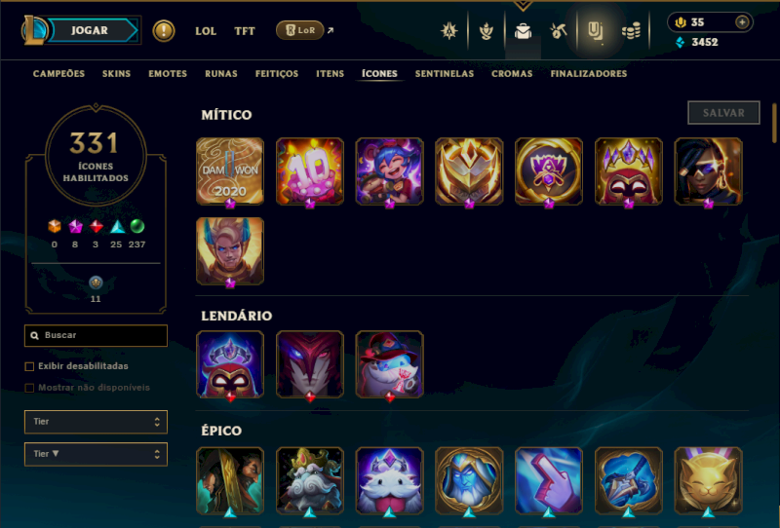Select the 10th anniversary cake icon
The height and width of the screenshot is (528, 780).
point(309,171)
